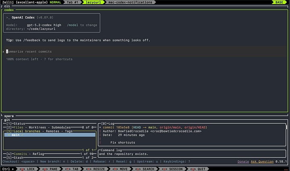The width and height of the screenshot is (290, 171).
Task: Activate the PANE mode in status bar
Action: pos(50,169)
